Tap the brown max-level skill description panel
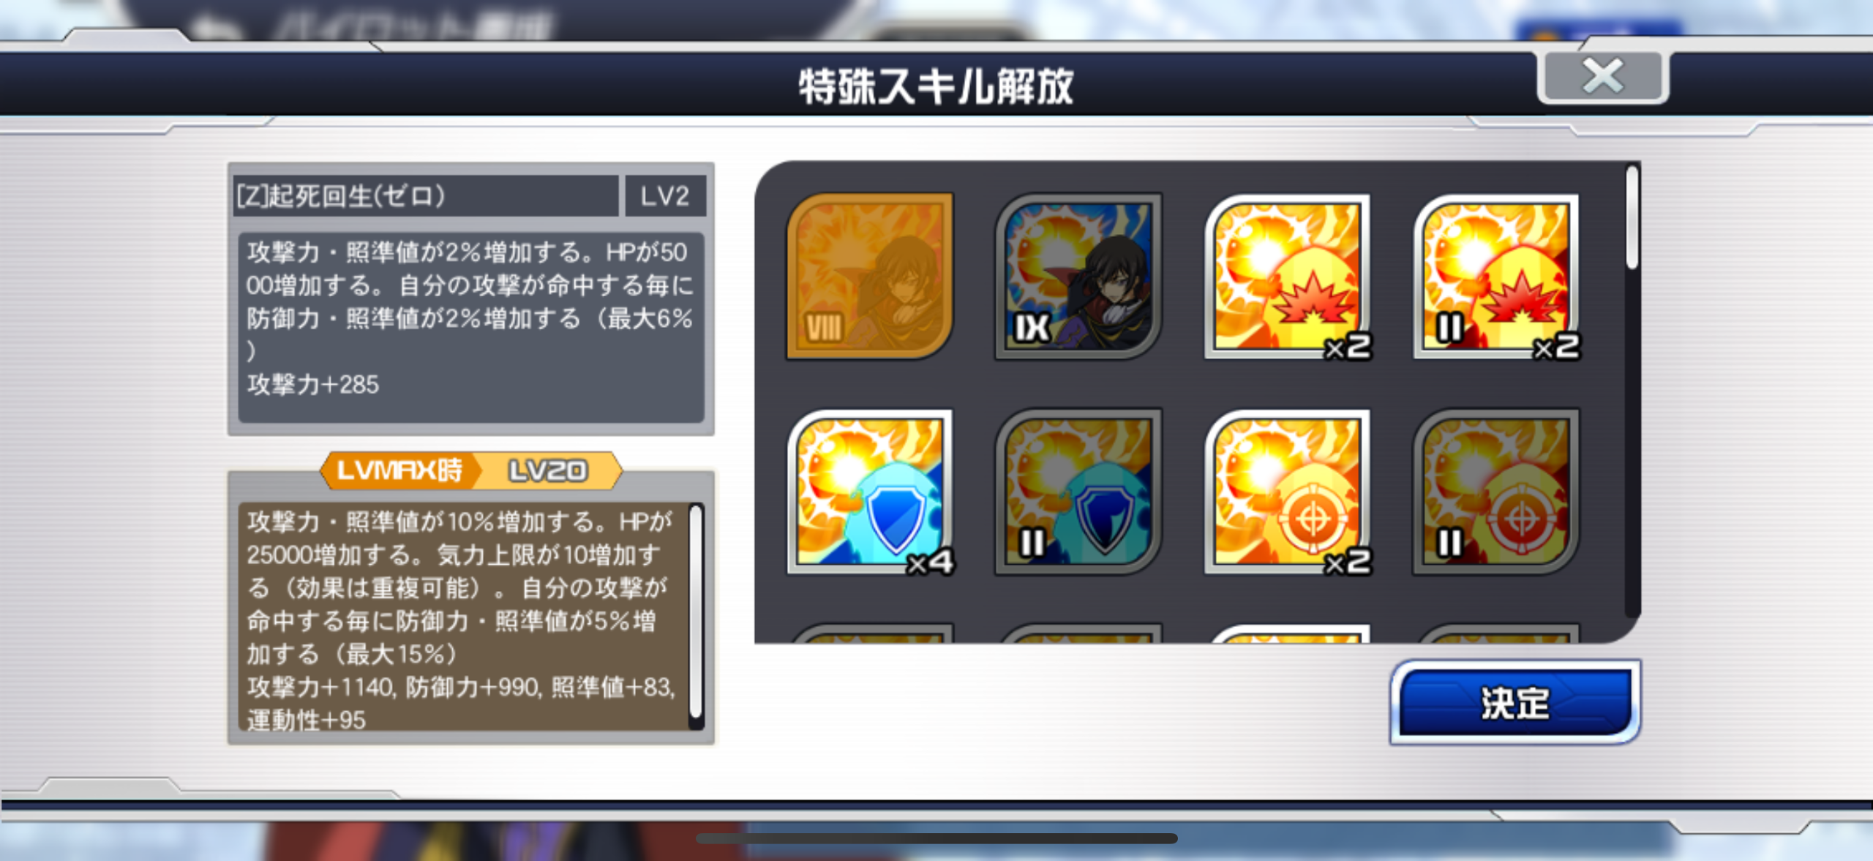Viewport: 1873px width, 861px height. click(x=464, y=615)
